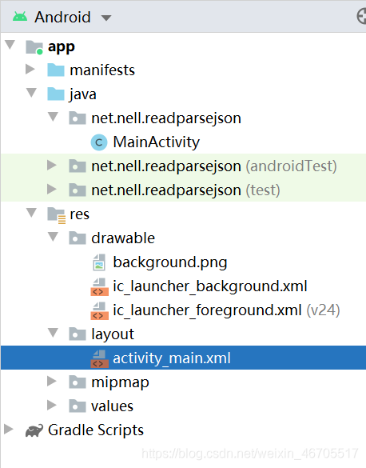The image size is (366, 468).
Task: Open the Android project view dropdown arrow
Action: (x=105, y=18)
